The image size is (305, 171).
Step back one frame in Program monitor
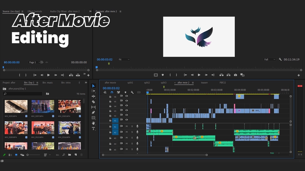(x=192, y=75)
